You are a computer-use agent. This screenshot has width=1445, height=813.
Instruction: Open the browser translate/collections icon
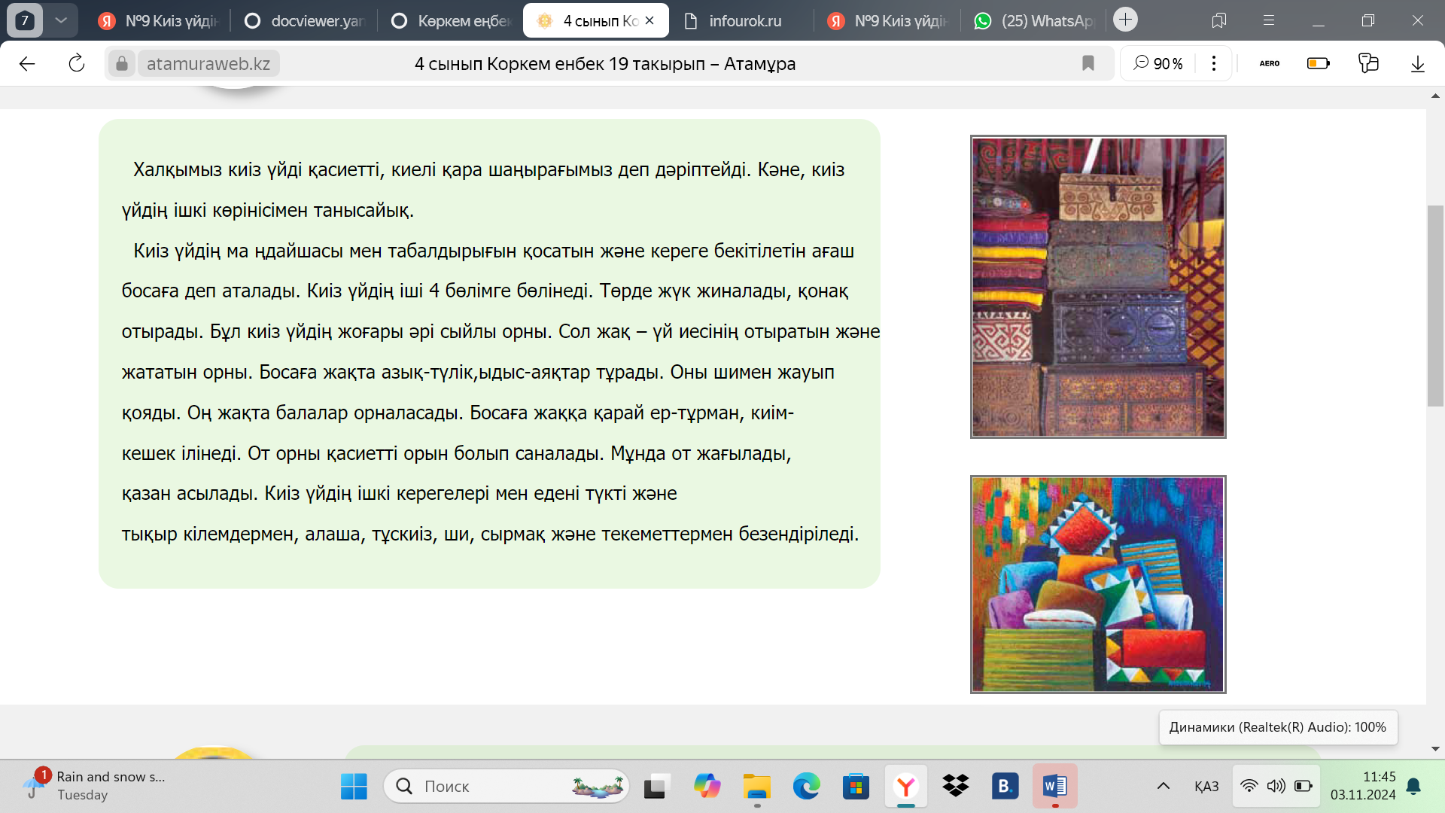click(1368, 63)
